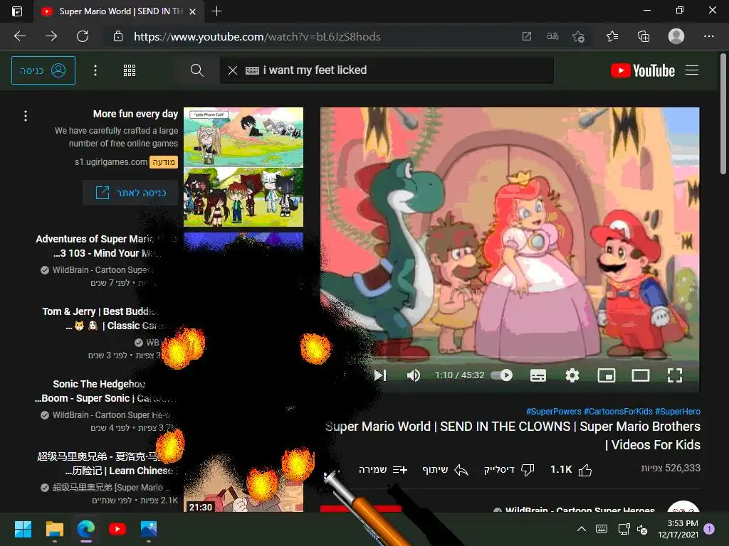View site information lock icon
This screenshot has width=729, height=546.
pos(118,36)
